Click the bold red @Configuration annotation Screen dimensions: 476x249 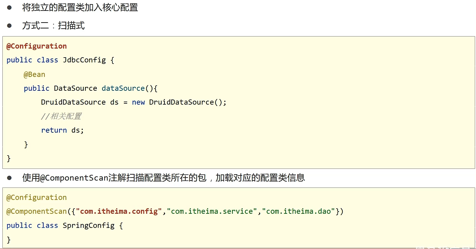pos(37,46)
